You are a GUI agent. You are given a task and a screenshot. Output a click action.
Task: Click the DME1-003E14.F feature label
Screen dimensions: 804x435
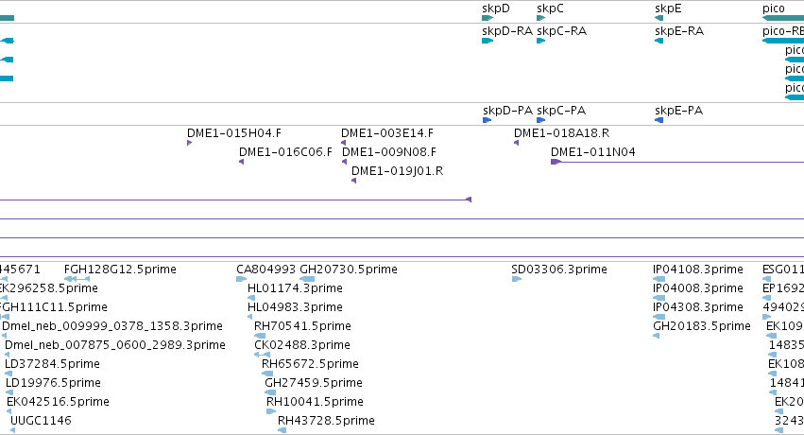click(x=387, y=133)
